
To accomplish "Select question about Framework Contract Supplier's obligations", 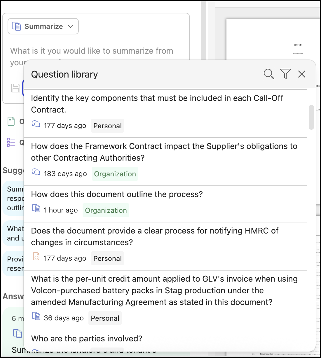I will pyautogui.click(x=164, y=152).
